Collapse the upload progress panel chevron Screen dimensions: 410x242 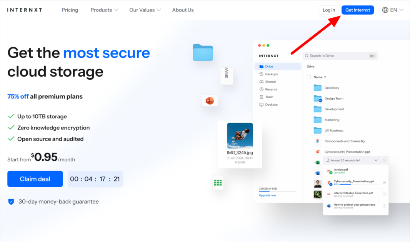pos(376,160)
